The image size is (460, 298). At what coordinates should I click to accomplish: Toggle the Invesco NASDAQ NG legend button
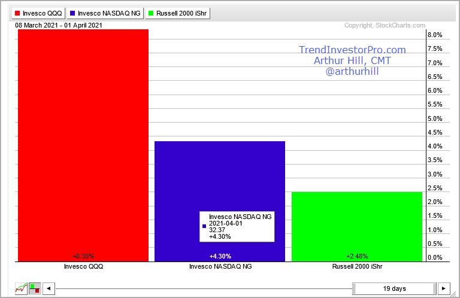point(105,13)
